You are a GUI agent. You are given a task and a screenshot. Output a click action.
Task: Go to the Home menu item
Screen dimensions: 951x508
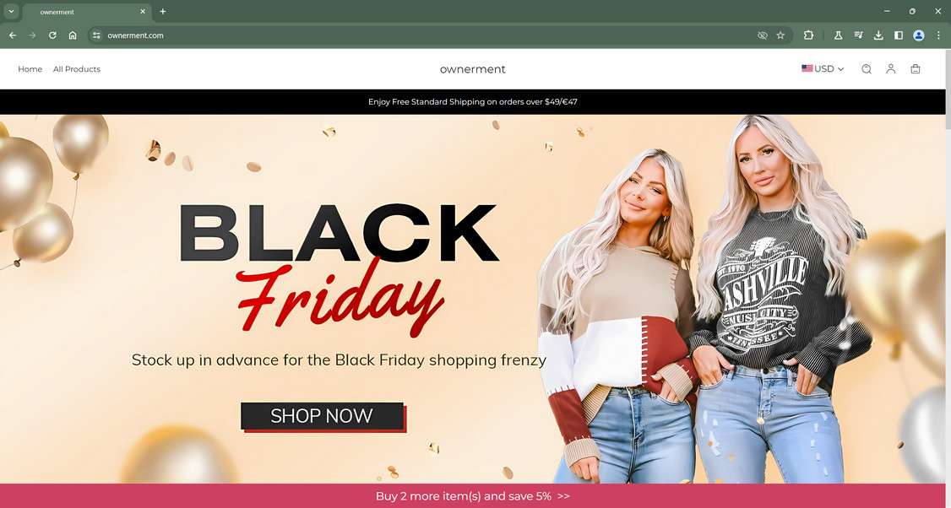[x=30, y=69]
